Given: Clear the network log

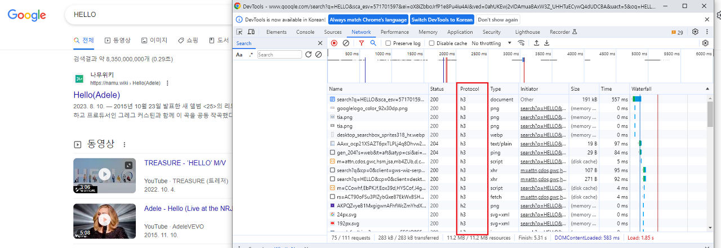Looking at the screenshot, I should 346,43.
